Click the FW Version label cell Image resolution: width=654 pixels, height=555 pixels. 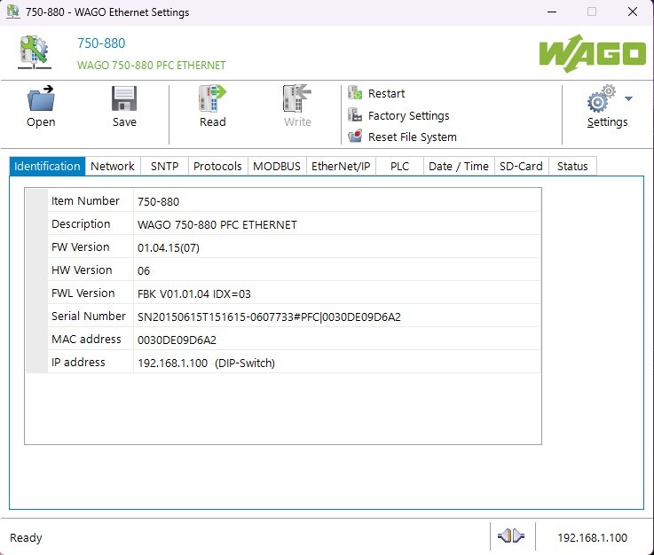click(x=91, y=246)
